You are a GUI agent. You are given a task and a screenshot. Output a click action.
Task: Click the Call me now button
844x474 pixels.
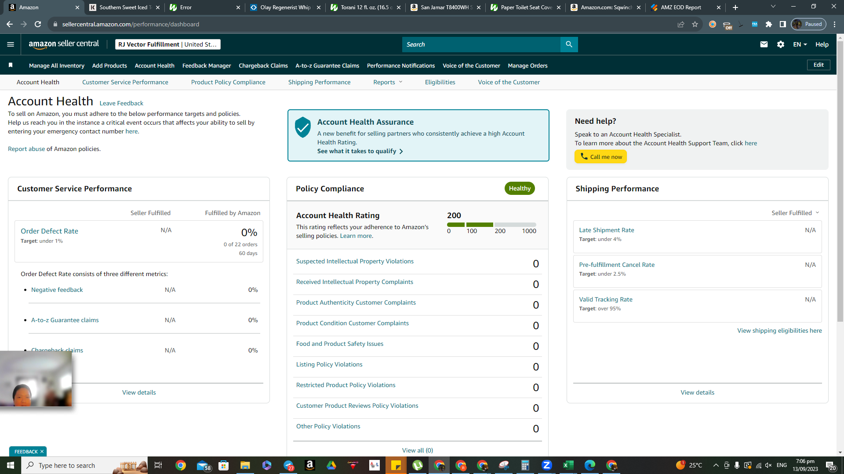click(x=600, y=157)
